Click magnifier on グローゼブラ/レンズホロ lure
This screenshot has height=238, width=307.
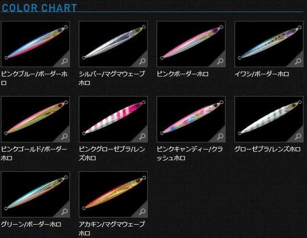298,136
